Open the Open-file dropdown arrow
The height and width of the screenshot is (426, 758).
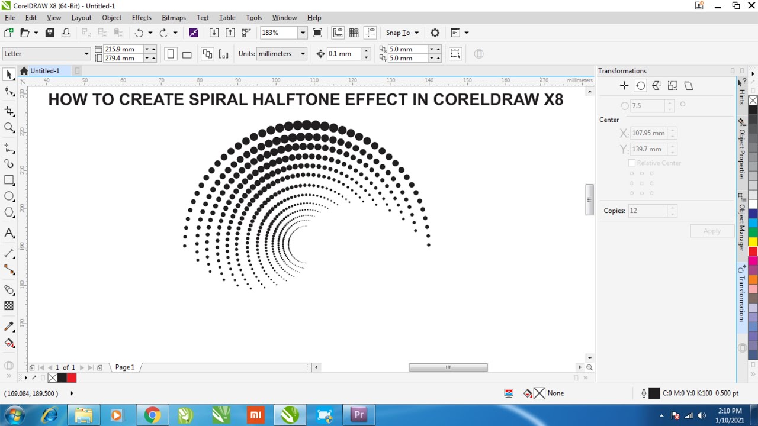pyautogui.click(x=36, y=33)
